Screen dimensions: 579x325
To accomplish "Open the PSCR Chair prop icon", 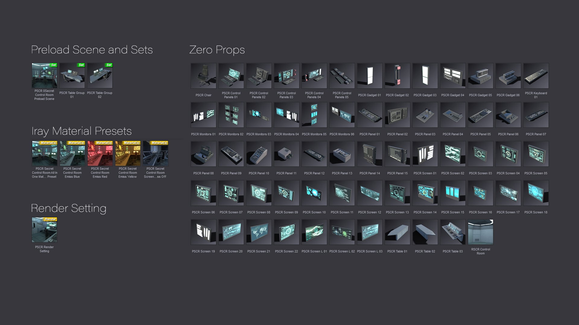I will tap(203, 76).
